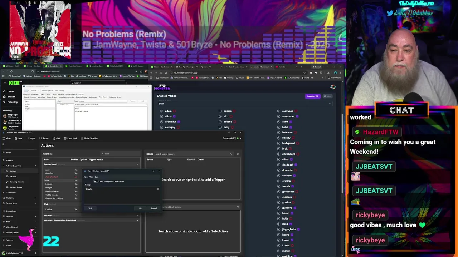458x257 pixels.
Task: Switch to Voices | TTS.Monster browser tab
Action: (x=260, y=67)
